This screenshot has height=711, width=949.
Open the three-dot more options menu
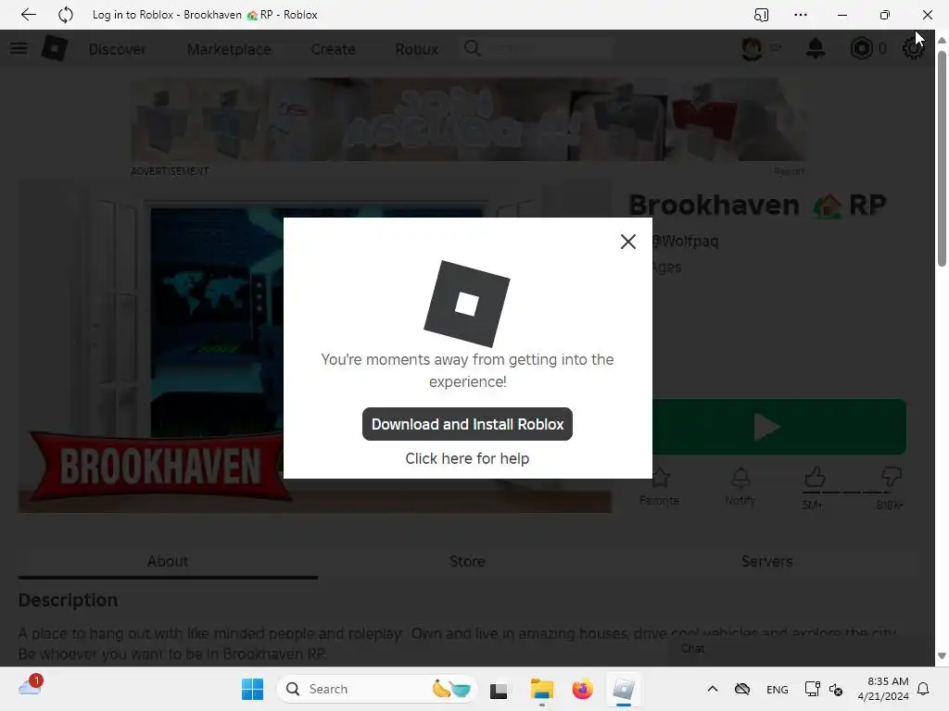pos(800,15)
